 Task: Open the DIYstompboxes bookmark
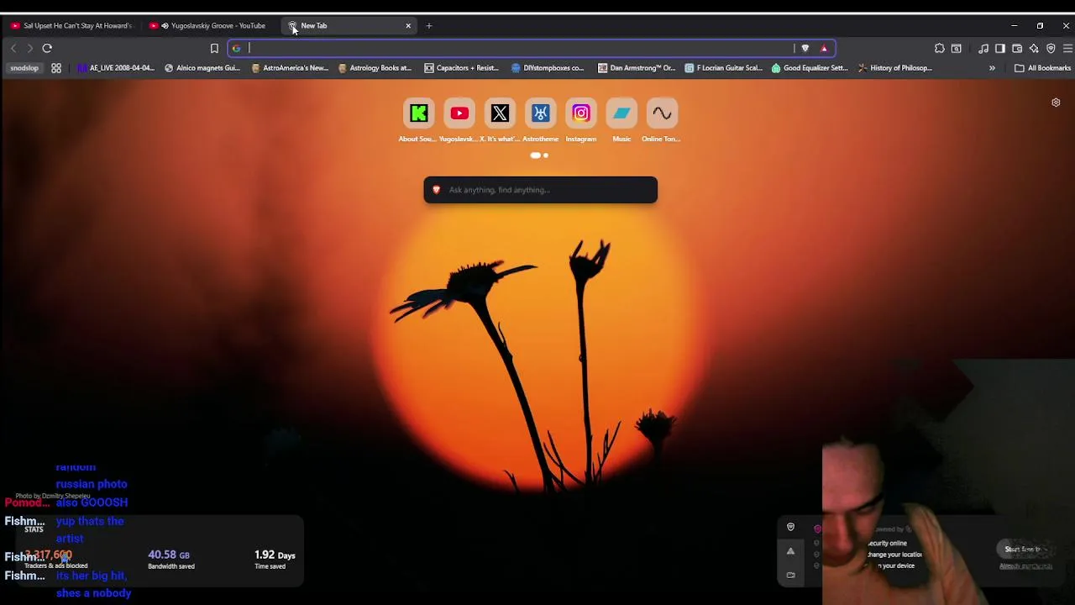tap(548, 68)
